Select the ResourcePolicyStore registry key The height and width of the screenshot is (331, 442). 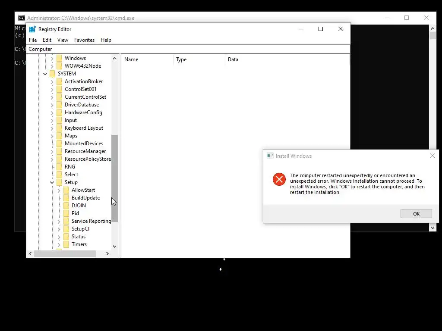(88, 159)
